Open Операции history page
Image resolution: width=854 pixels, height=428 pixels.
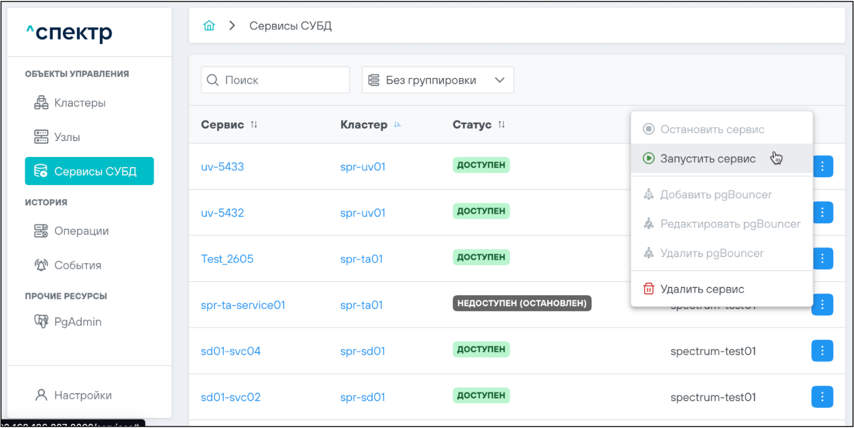tap(81, 231)
